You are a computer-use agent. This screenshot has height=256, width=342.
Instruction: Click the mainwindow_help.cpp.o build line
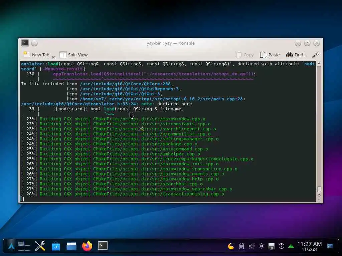point(120,179)
